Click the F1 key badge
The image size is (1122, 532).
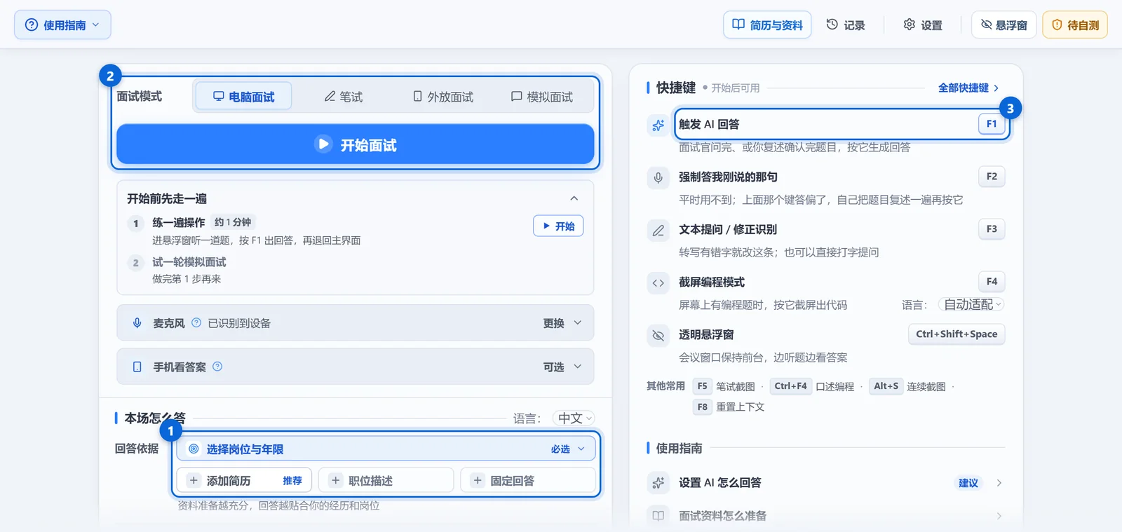[x=992, y=124]
